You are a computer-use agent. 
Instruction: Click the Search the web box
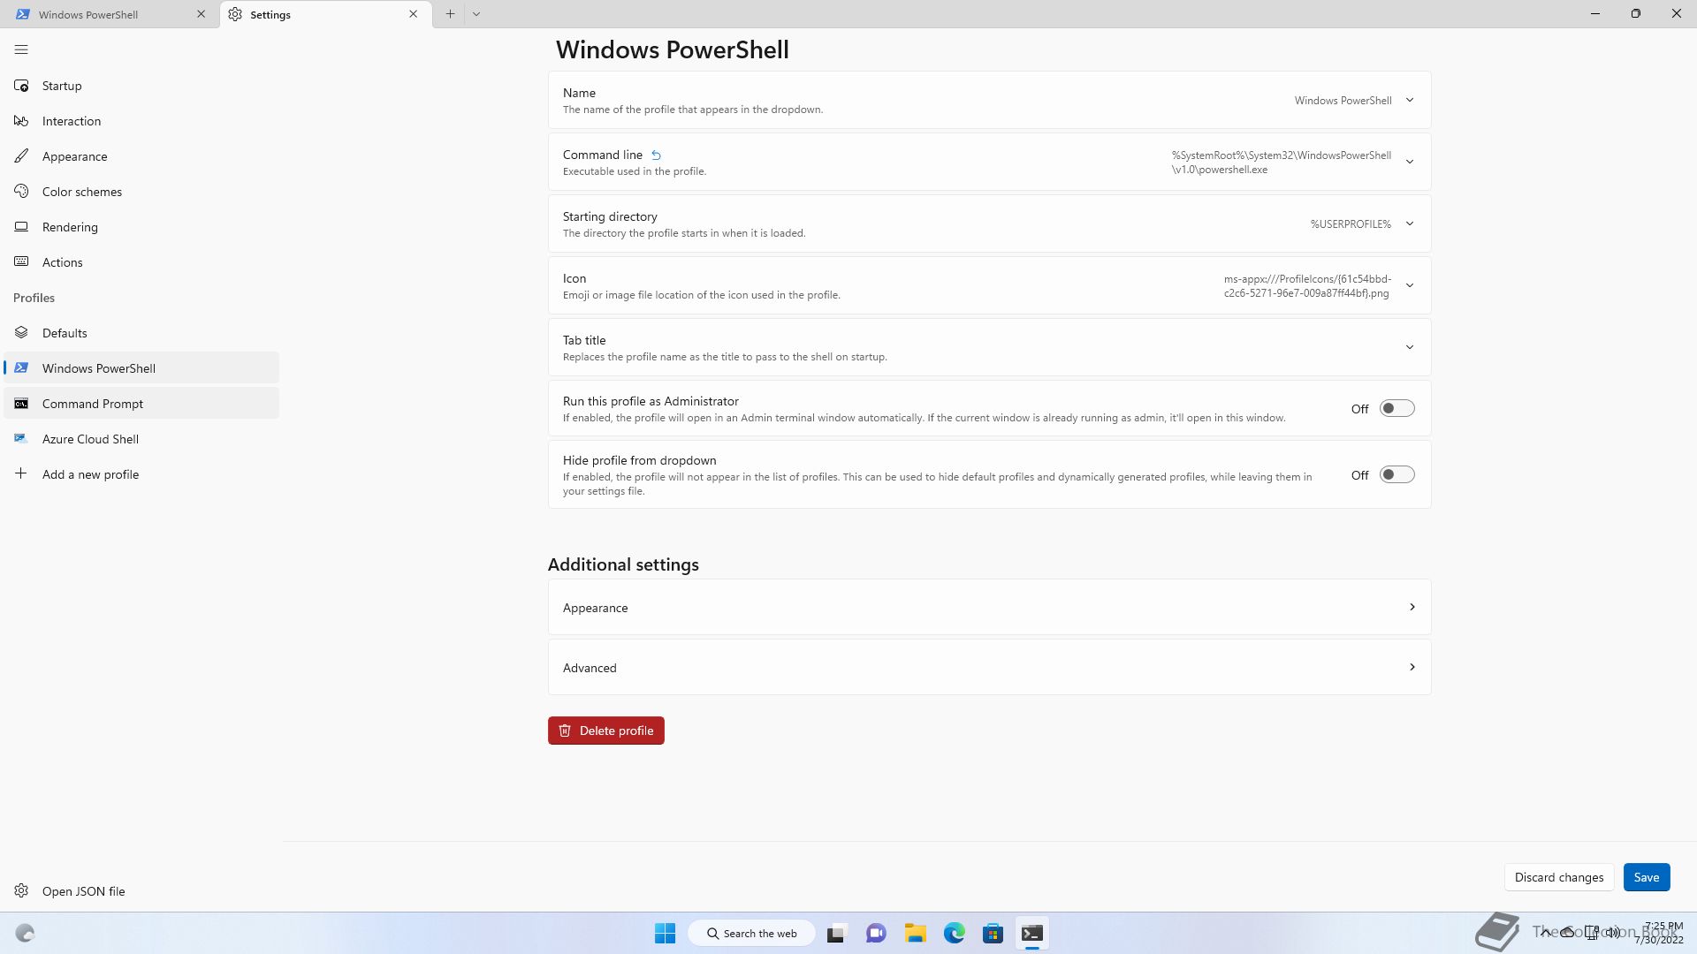click(x=752, y=933)
